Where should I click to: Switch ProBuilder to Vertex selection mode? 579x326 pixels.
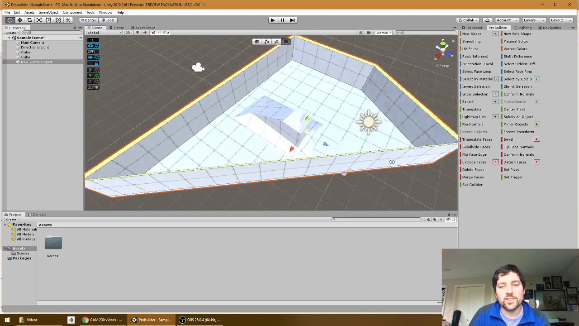[x=266, y=42]
